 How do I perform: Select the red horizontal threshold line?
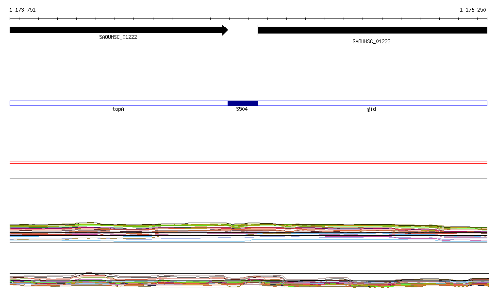point(248,163)
